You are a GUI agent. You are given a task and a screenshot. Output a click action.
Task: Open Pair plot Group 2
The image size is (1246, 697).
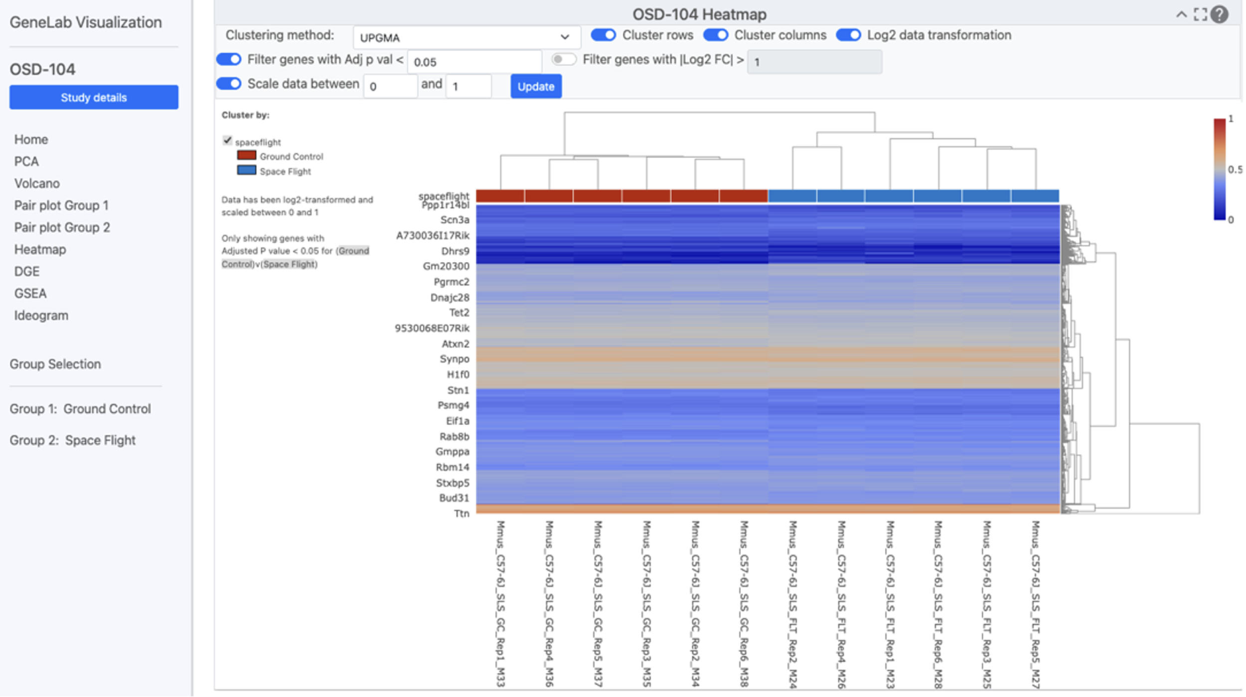pyautogui.click(x=61, y=227)
